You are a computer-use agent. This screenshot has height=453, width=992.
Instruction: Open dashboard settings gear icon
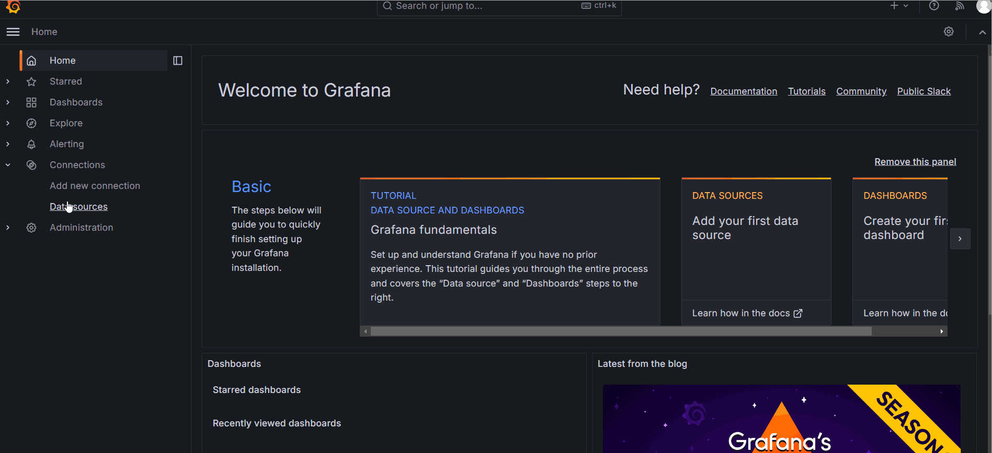tap(949, 32)
